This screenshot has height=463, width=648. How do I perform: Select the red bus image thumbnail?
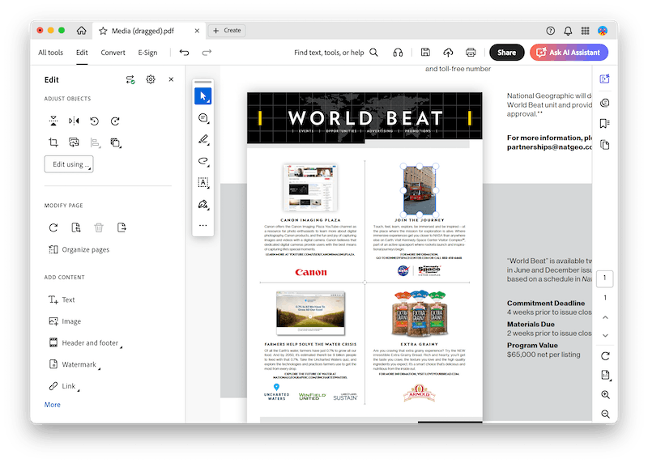tap(419, 190)
